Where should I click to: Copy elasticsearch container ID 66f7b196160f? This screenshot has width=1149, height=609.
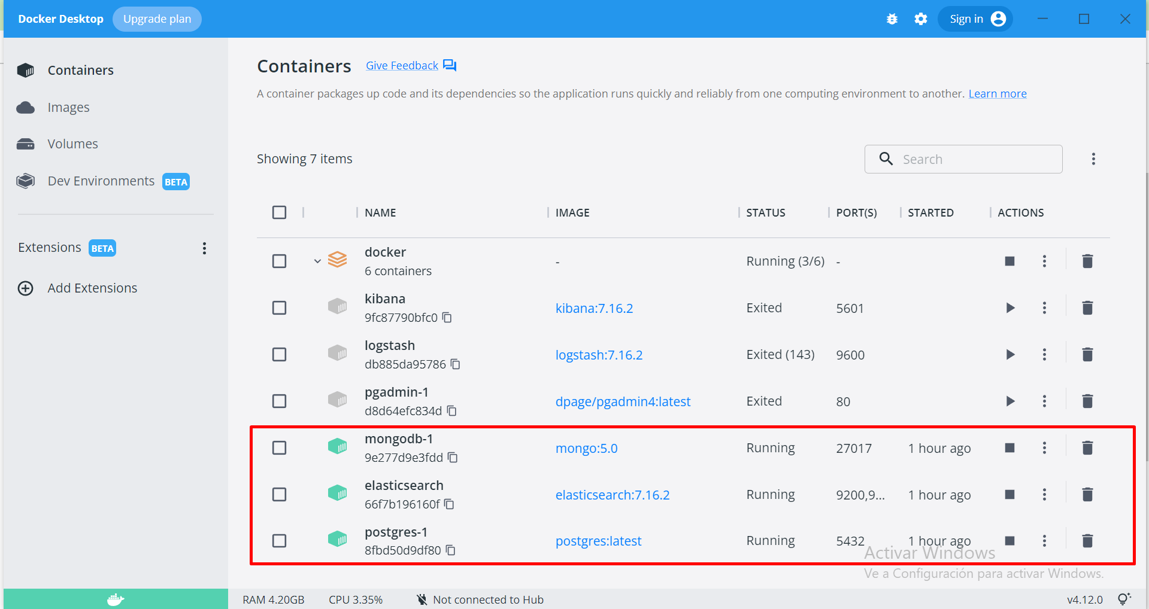coord(449,504)
